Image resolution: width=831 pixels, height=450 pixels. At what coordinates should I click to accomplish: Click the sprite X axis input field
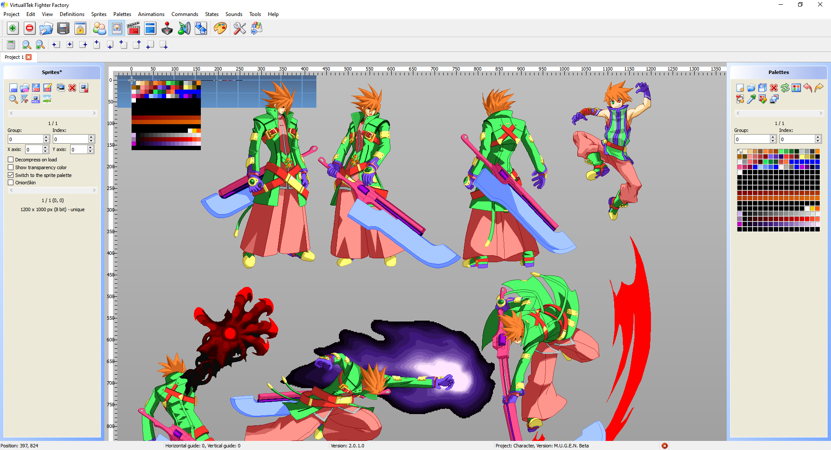click(x=33, y=150)
